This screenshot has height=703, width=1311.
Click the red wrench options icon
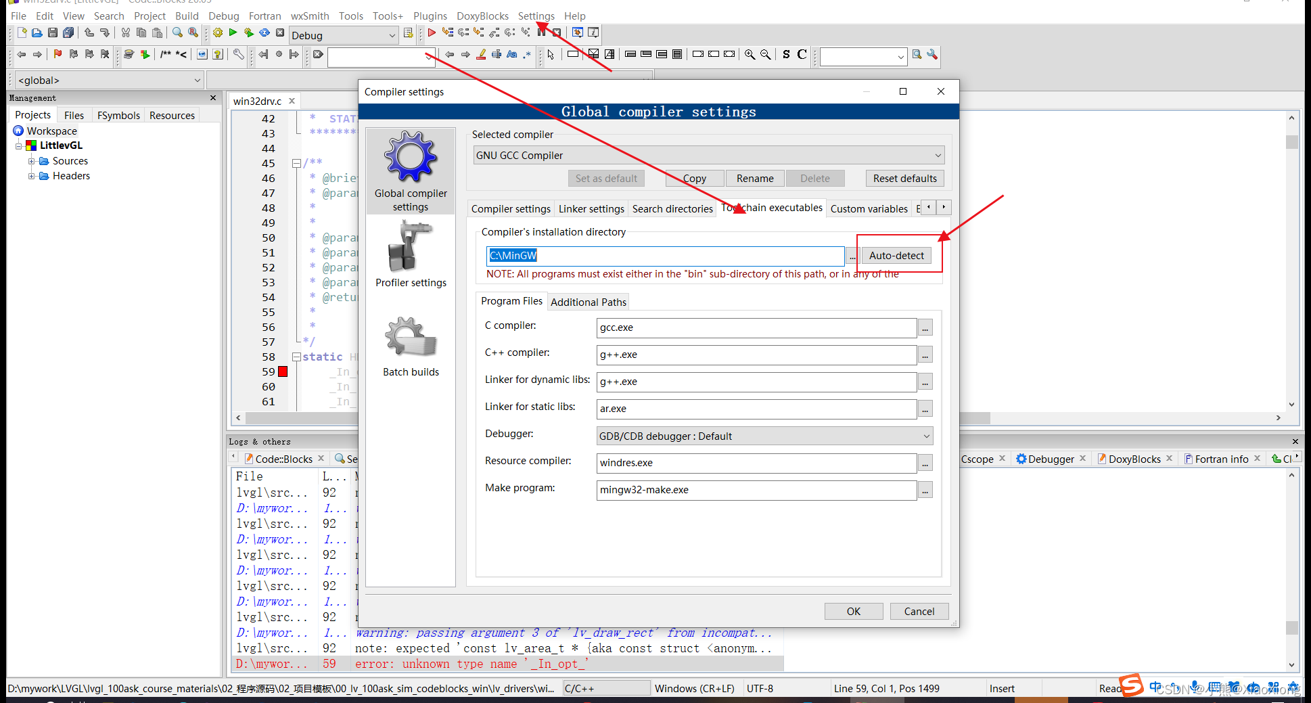point(932,54)
